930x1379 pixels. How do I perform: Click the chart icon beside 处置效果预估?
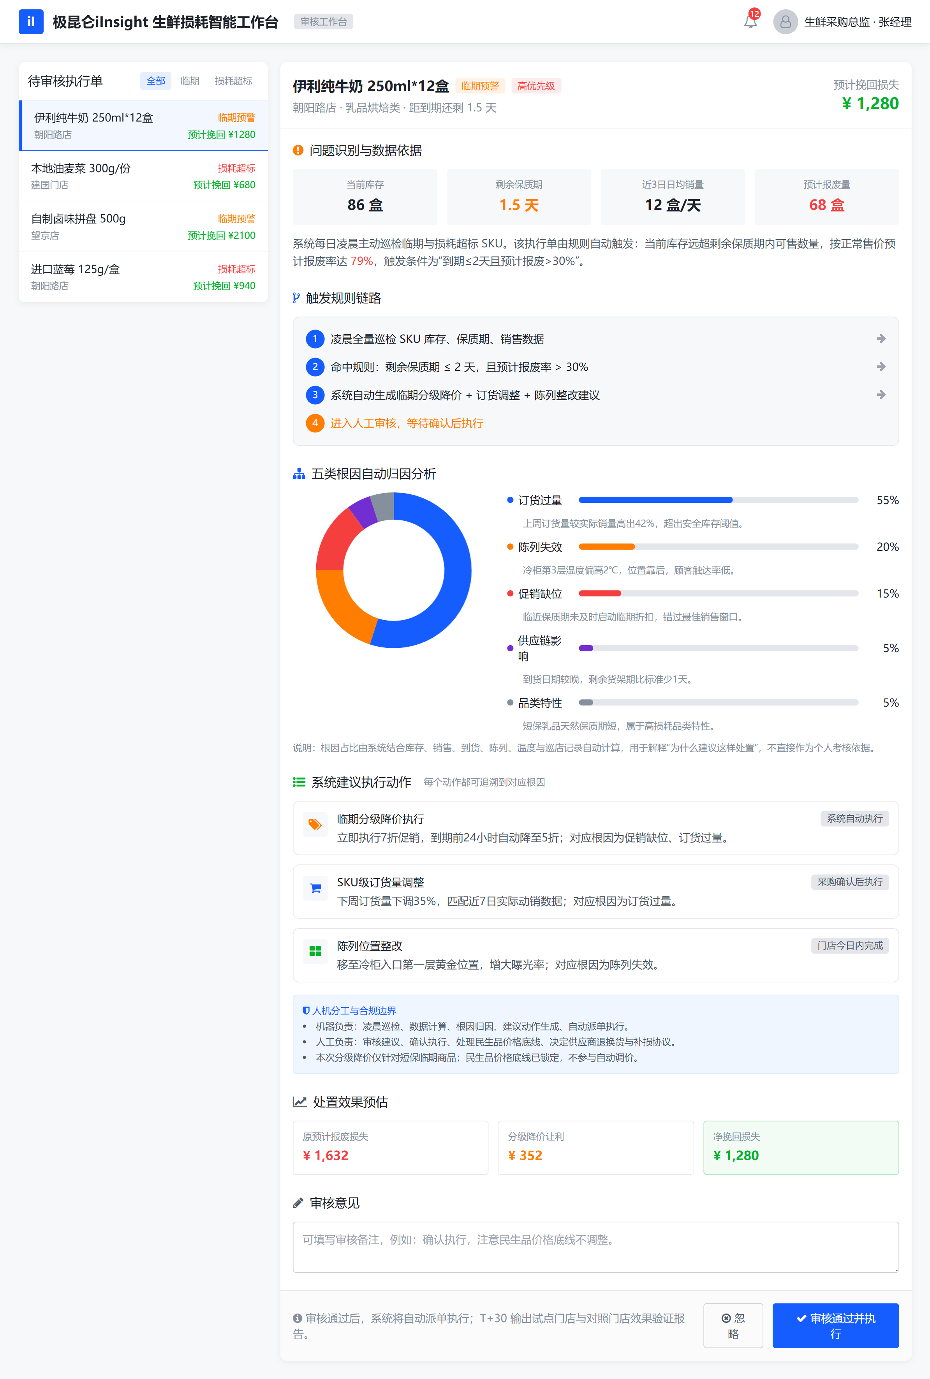(x=299, y=1102)
